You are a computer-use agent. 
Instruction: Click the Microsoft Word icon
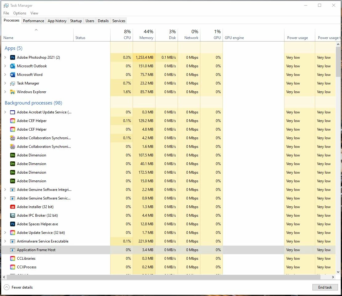tap(13, 75)
